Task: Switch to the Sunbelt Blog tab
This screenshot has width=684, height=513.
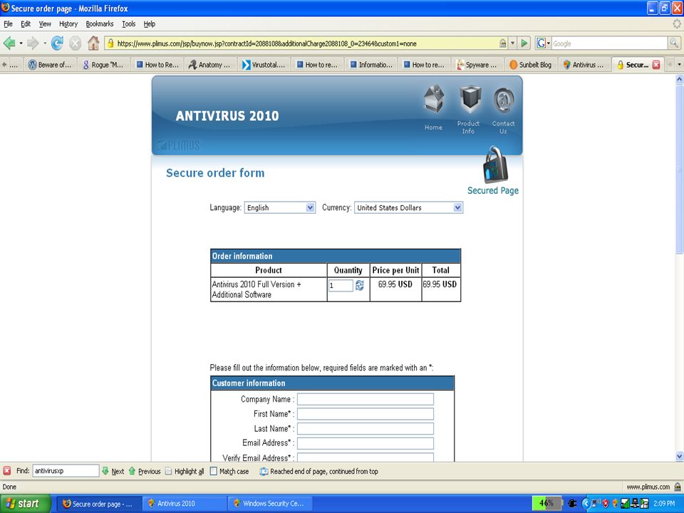Action: 531,65
